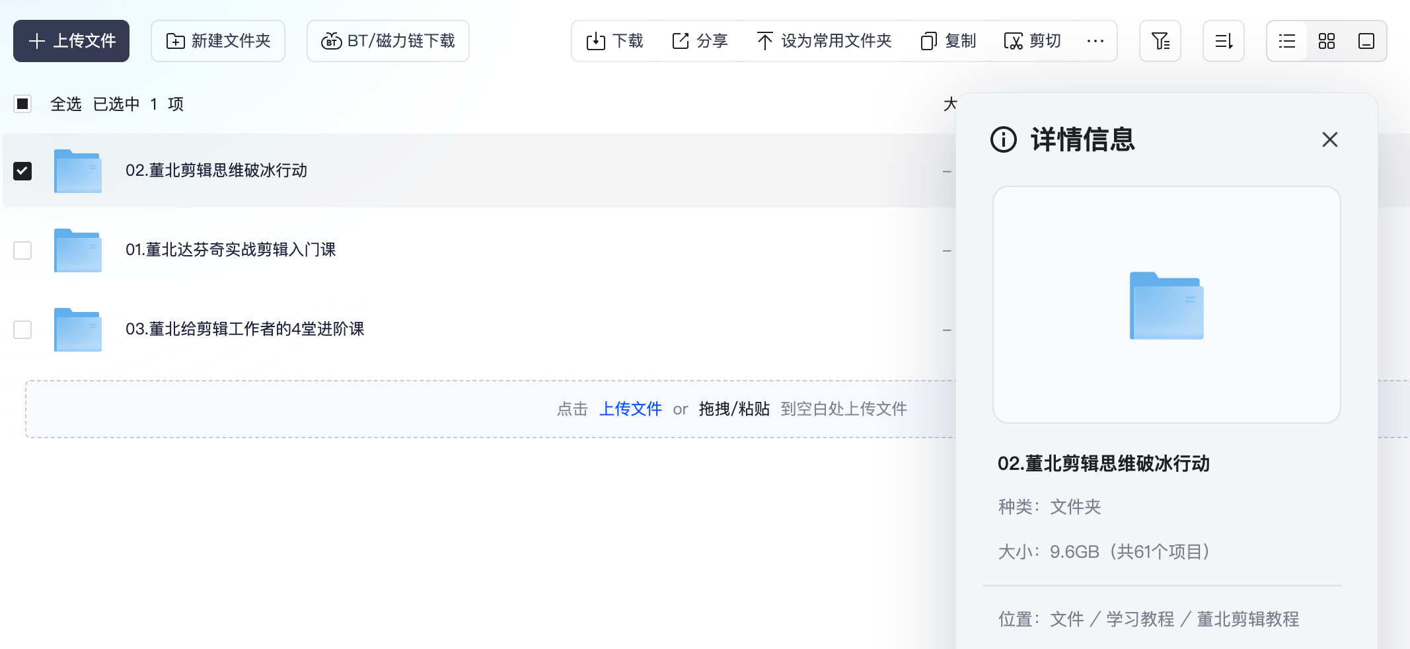Image resolution: width=1410 pixels, height=649 pixels.
Task: Click the BT/磁力链下载 icon
Action: click(x=332, y=40)
